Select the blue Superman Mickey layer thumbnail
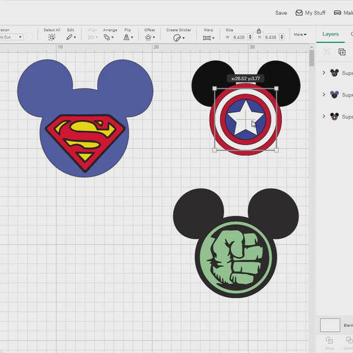353x353 pixels. click(334, 94)
